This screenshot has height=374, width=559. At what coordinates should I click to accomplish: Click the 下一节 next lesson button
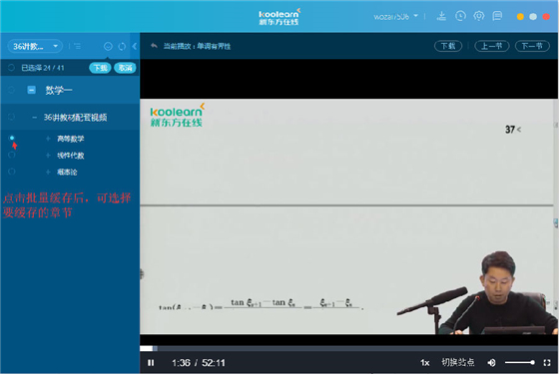(532, 46)
